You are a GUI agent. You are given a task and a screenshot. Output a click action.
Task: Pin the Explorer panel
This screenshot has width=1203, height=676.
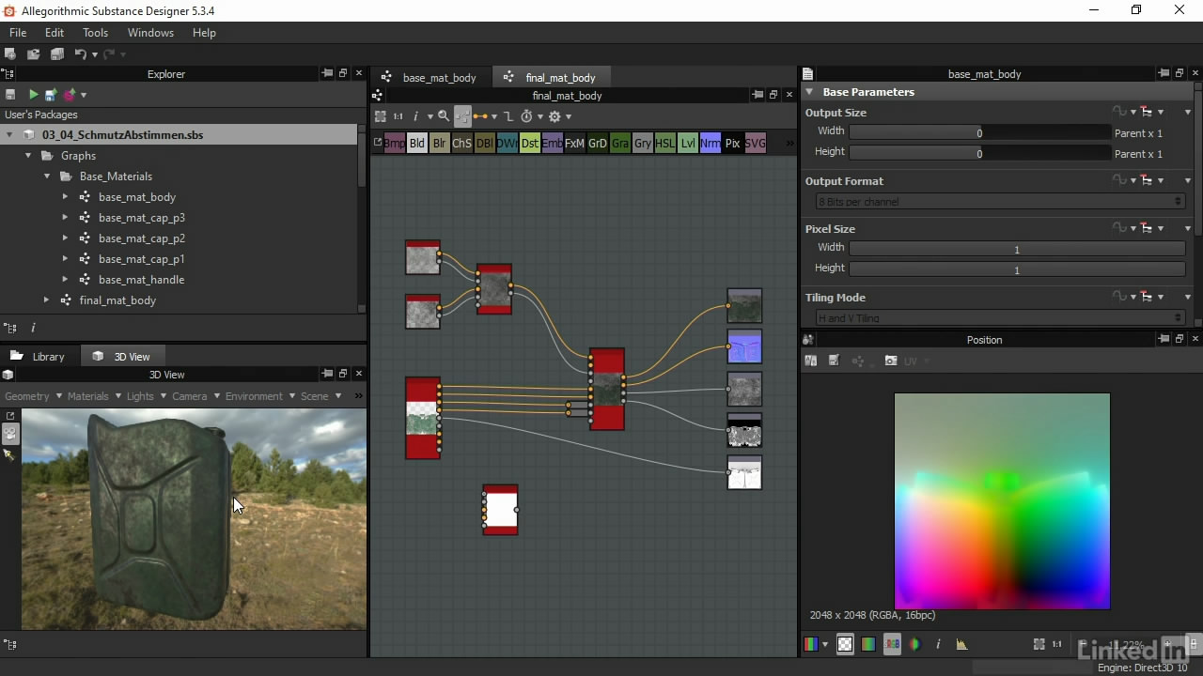(x=327, y=73)
